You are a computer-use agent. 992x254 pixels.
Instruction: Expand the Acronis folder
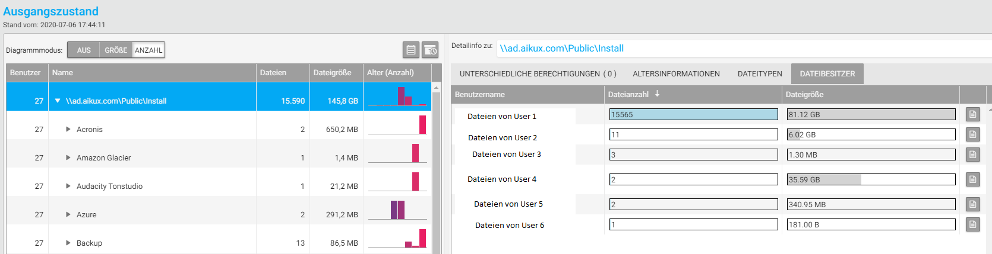[x=68, y=129]
